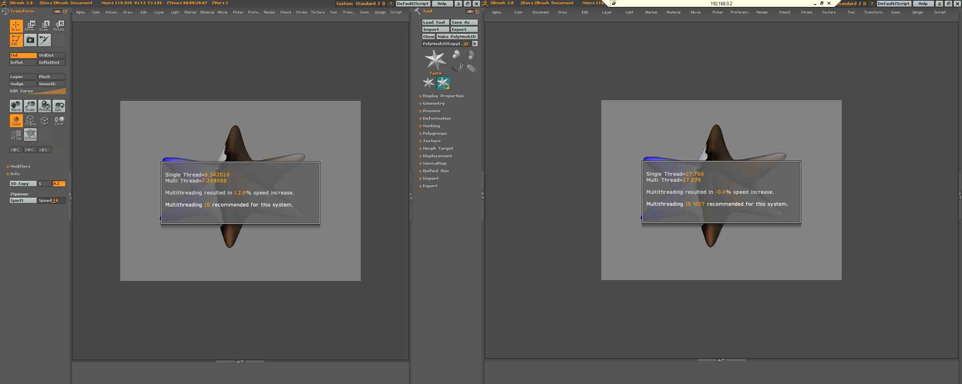Activate the Edit mode icon
Viewport: 962px width, 384px height.
pos(16,40)
